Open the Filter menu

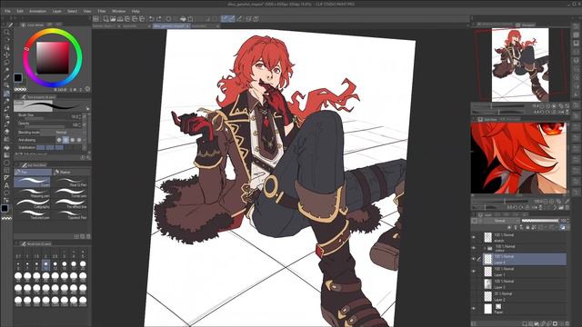coord(102,11)
